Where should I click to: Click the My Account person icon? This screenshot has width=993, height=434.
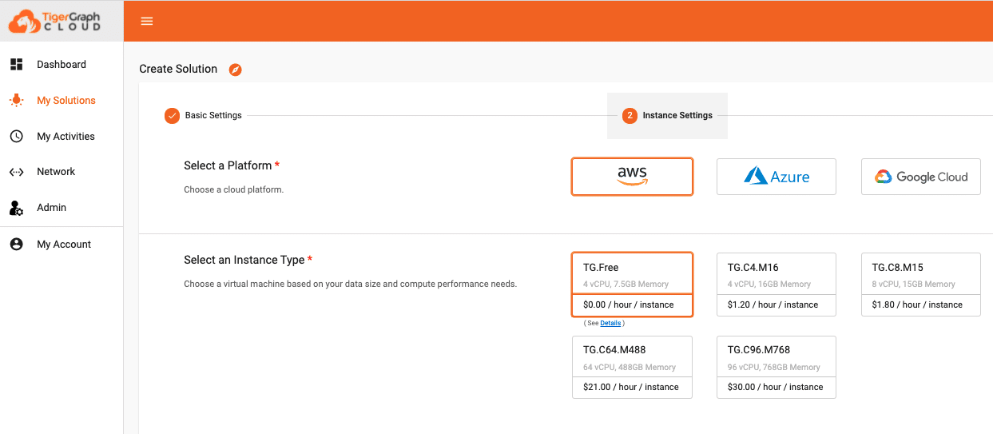tap(16, 245)
